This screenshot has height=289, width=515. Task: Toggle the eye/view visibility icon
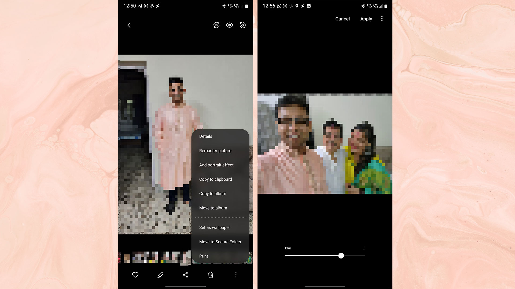[x=230, y=25]
